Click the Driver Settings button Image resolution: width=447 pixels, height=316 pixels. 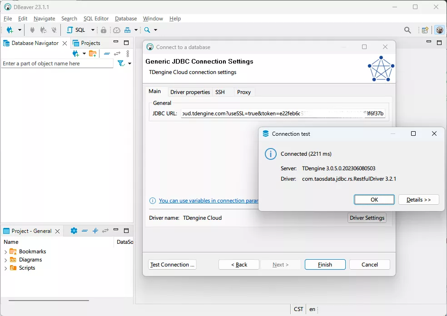pyautogui.click(x=367, y=218)
